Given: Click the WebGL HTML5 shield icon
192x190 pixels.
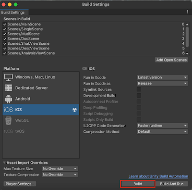Looking at the screenshot, I should coord(8,121).
